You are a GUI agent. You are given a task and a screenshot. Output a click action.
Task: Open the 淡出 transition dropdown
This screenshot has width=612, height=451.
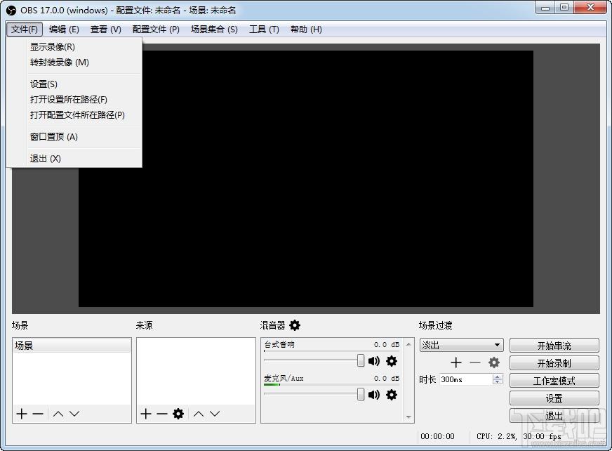[461, 345]
